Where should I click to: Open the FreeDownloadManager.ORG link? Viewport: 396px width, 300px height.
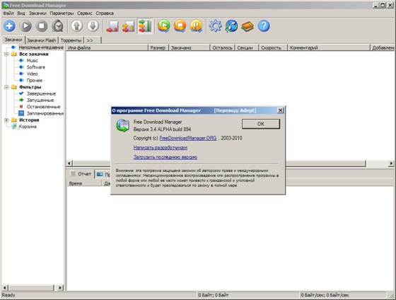188,138
